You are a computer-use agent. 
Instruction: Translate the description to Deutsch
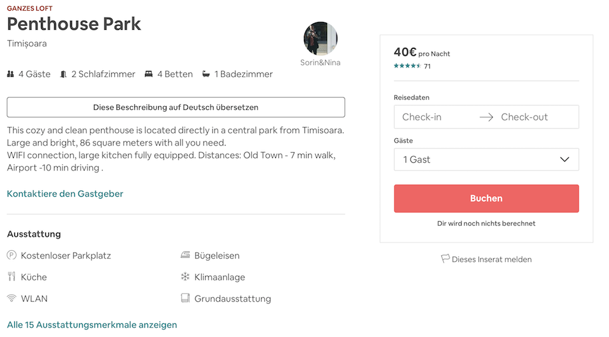175,108
